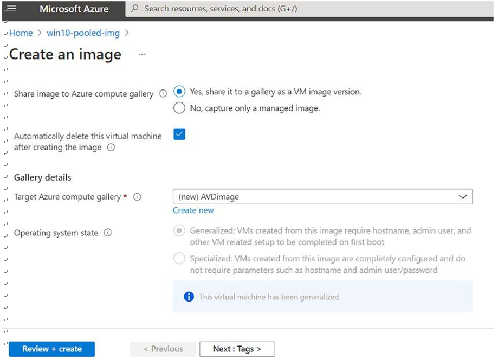
Task: Open the ellipsis menu beside Create an image
Action: point(142,54)
